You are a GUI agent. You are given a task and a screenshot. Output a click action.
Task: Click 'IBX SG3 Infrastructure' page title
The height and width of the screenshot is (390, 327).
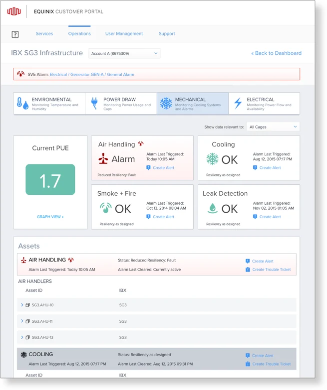47,53
